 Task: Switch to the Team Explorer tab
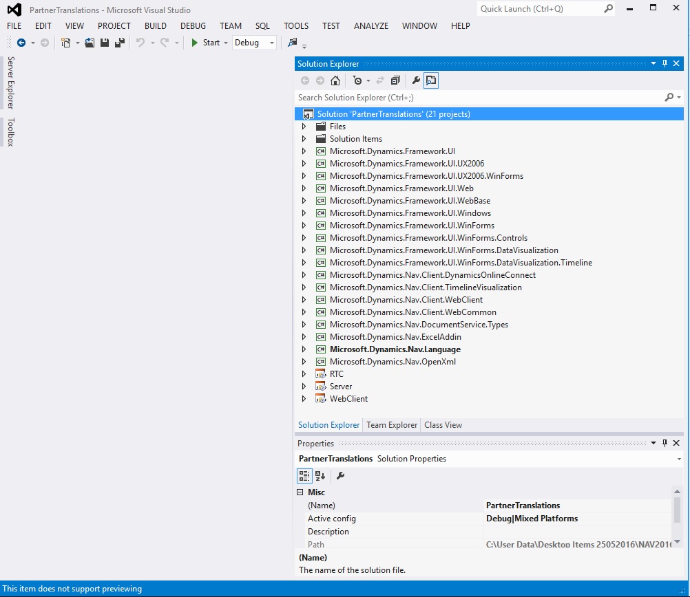[x=392, y=425]
